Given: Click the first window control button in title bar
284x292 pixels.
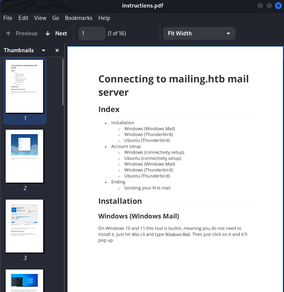Looking at the screenshot, I should pos(260,6).
